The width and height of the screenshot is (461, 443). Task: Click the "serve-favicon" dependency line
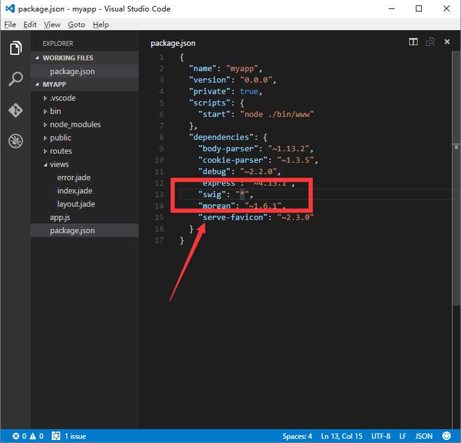click(x=256, y=218)
